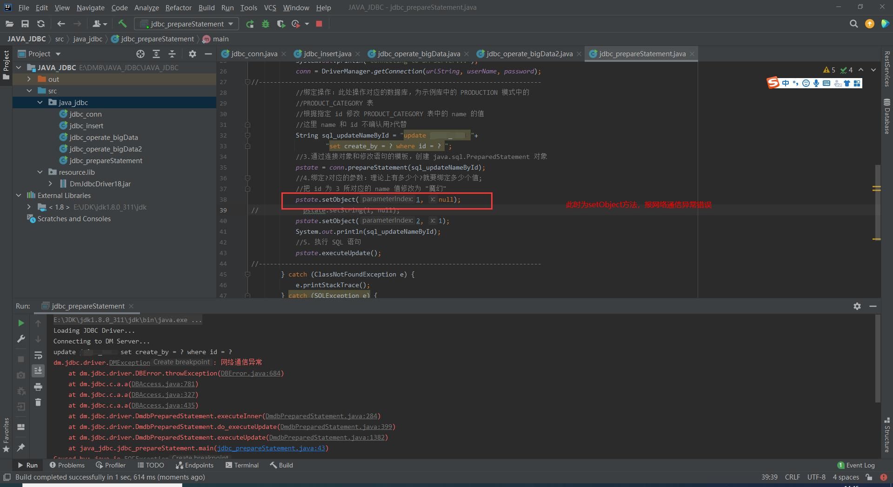Open DmdbPreparedStatement.java:1382 link
Viewport: 893px width, 487px height.
tap(327, 437)
